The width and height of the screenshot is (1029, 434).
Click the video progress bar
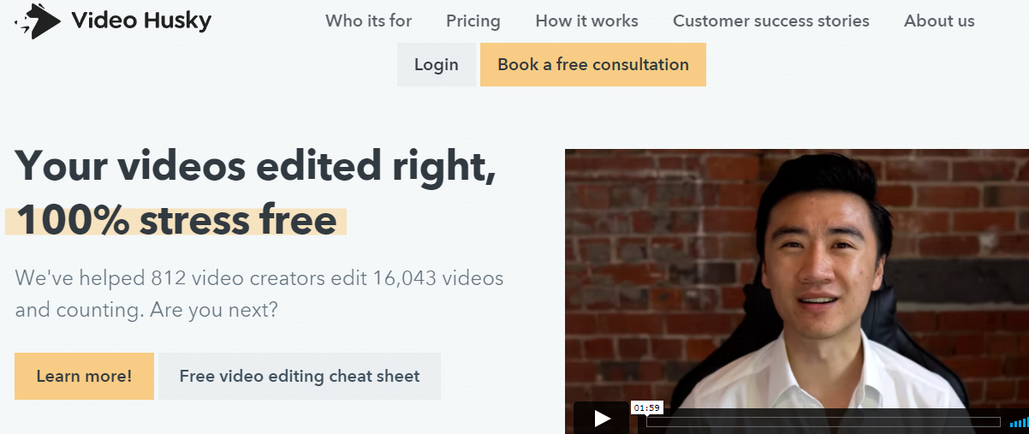point(822,421)
